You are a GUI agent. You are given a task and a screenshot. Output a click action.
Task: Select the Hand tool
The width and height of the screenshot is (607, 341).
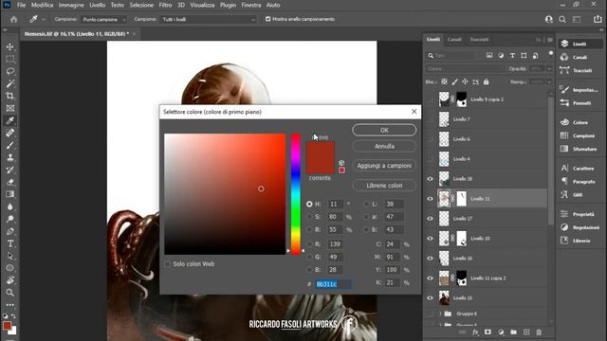[10, 280]
